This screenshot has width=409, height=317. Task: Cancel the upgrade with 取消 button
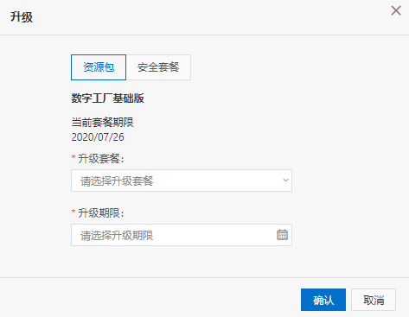(374, 300)
